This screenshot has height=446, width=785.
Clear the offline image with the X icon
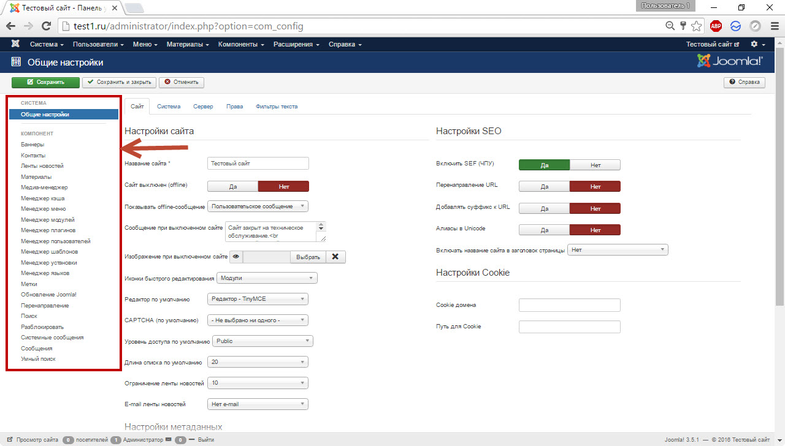[x=335, y=257]
